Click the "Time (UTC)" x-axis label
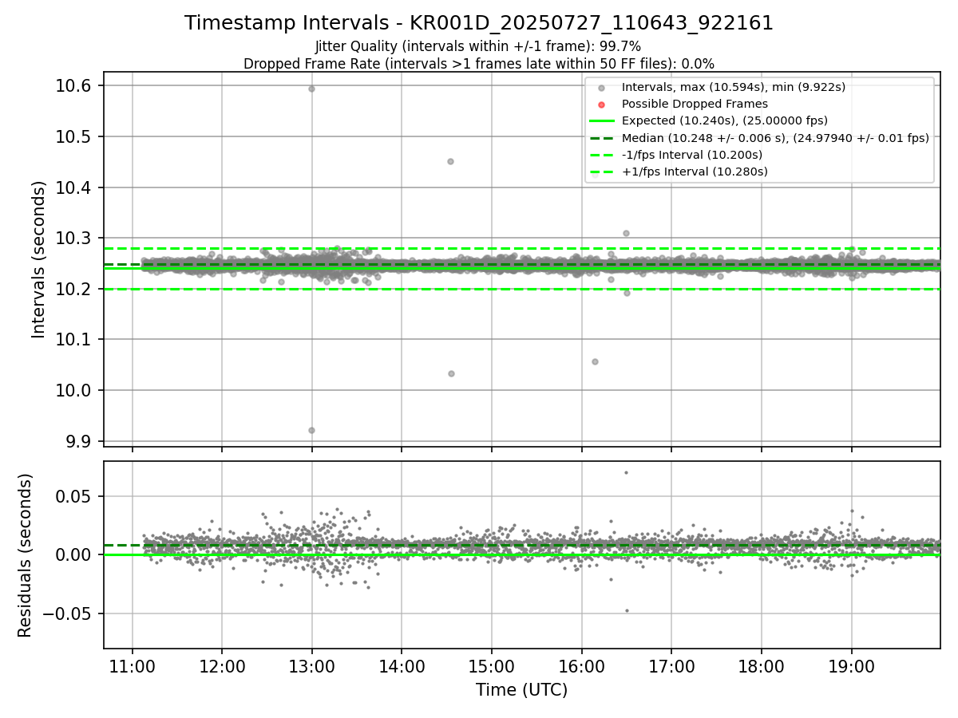 [522, 690]
